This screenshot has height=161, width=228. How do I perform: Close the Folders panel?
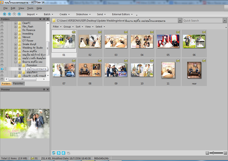[x=48, y=19]
